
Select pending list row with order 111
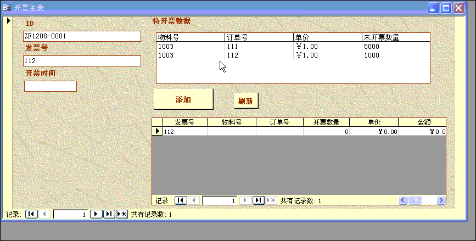coord(293,47)
